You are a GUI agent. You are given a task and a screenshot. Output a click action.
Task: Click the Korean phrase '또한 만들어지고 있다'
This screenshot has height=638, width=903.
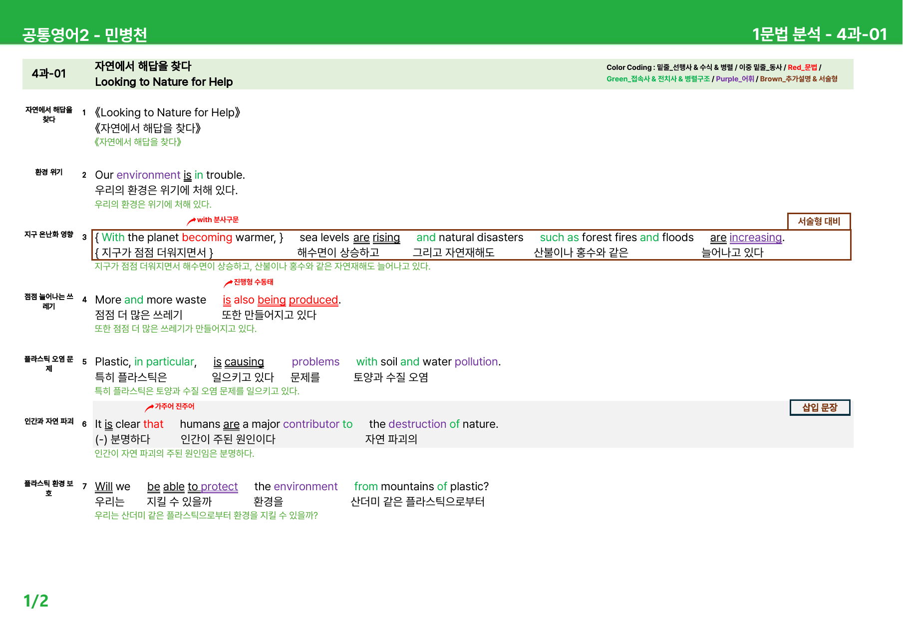[269, 315]
